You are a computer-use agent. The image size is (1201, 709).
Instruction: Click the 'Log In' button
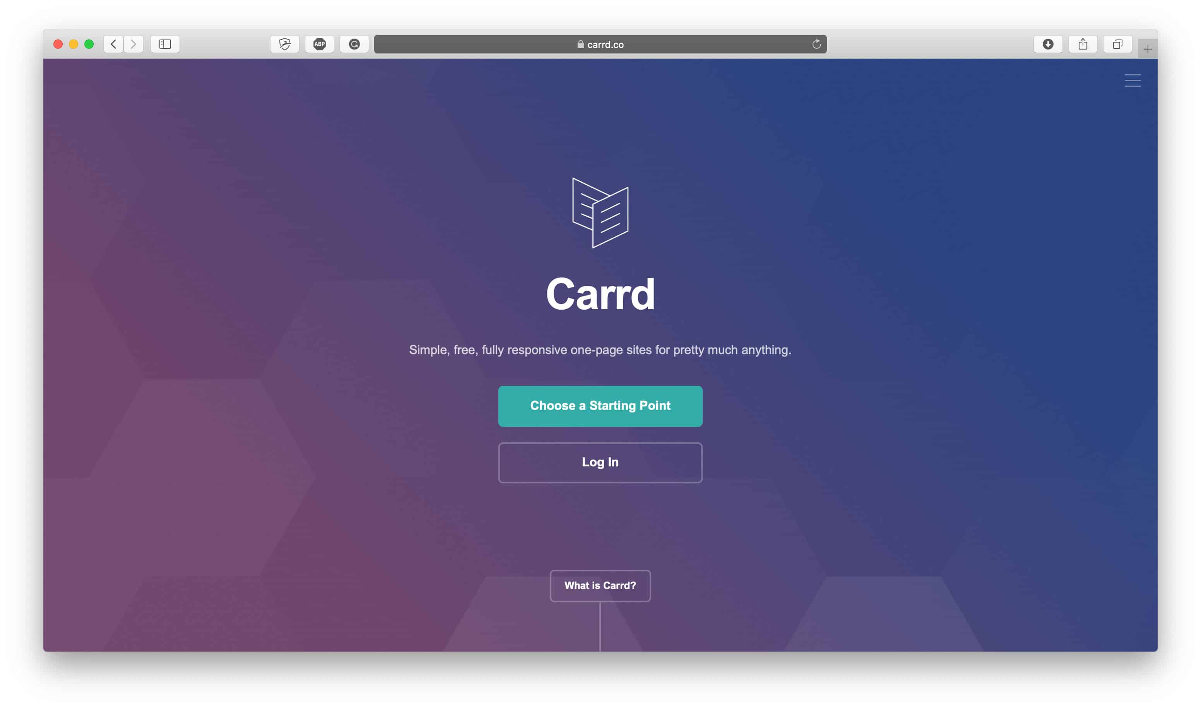pos(600,462)
